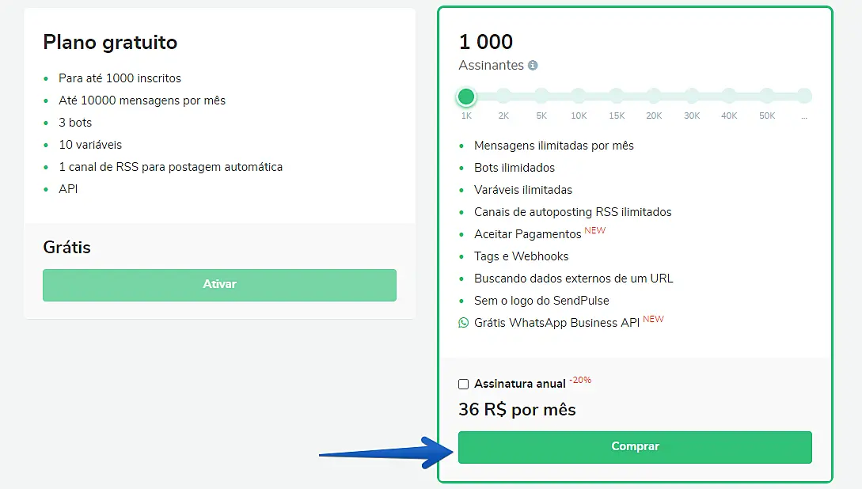Click the Plano gratuito heading
The image size is (862, 489).
(x=110, y=42)
